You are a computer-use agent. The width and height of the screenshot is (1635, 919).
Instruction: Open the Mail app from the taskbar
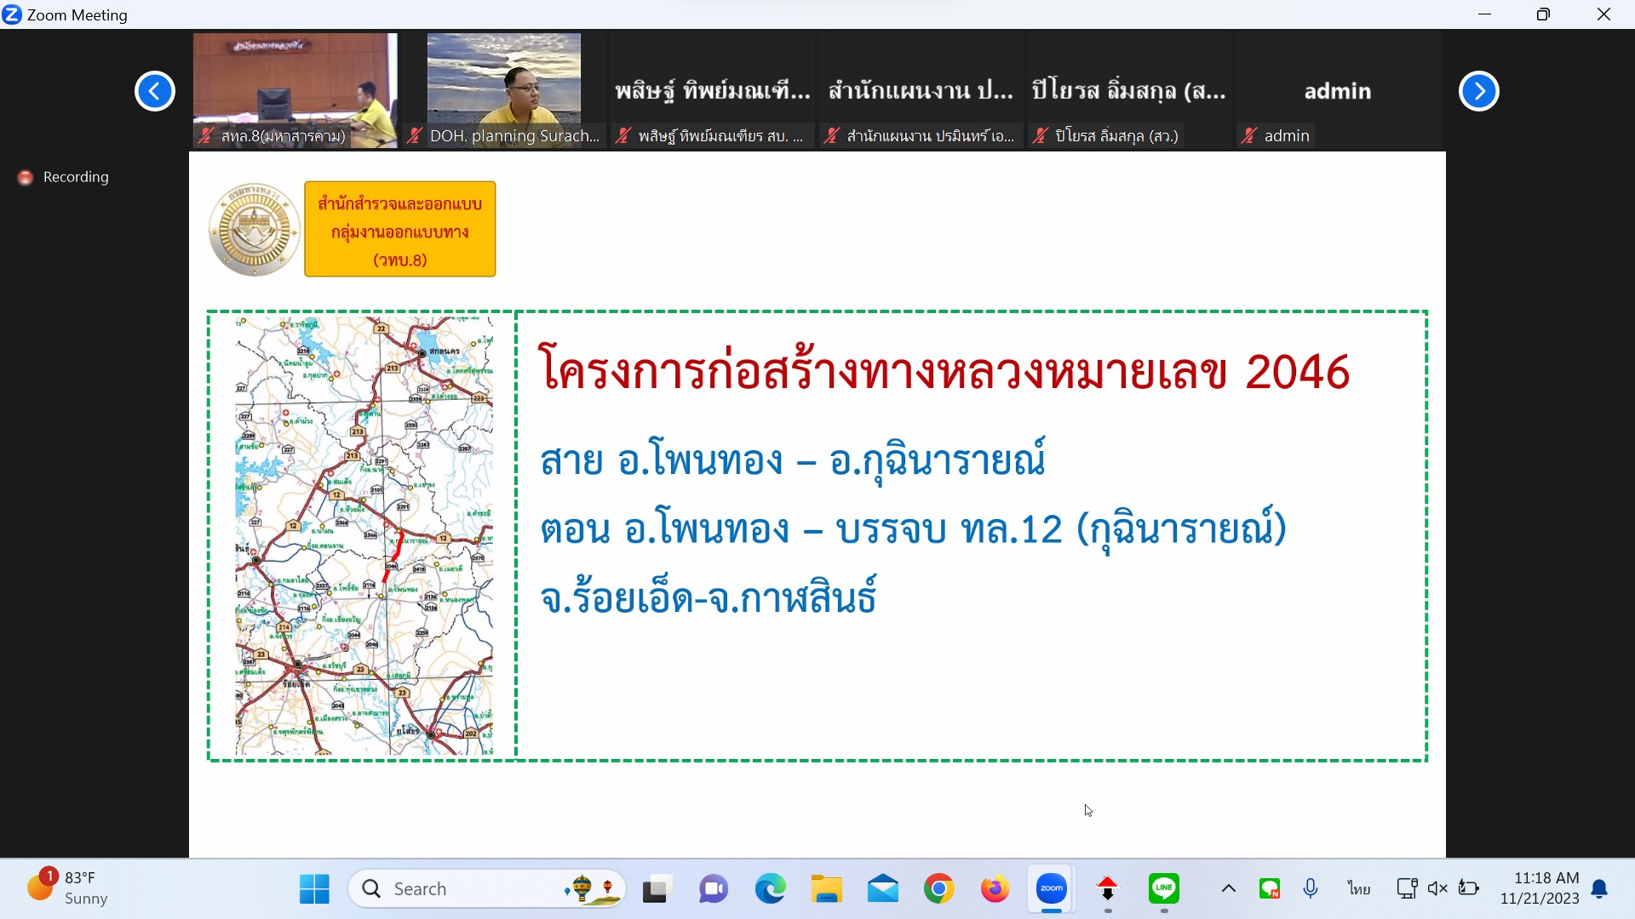click(882, 889)
